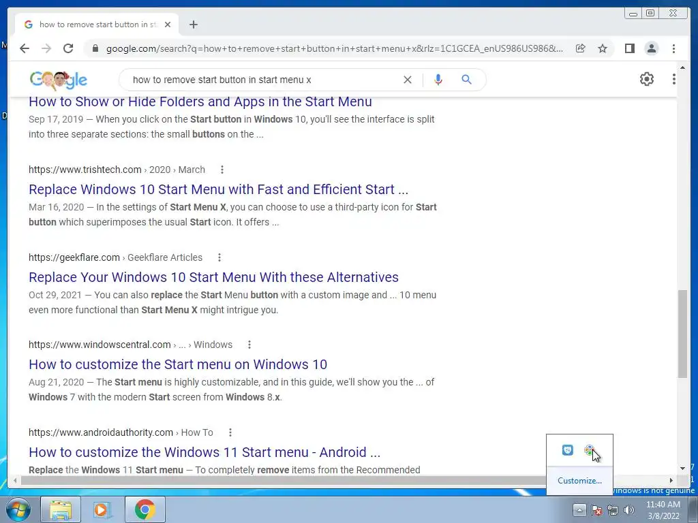Click the geekflare.com URL breadcrumb

(116, 257)
